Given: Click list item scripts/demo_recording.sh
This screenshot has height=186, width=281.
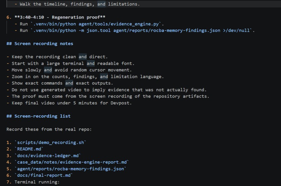Looking at the screenshot, I should click(46, 142).
